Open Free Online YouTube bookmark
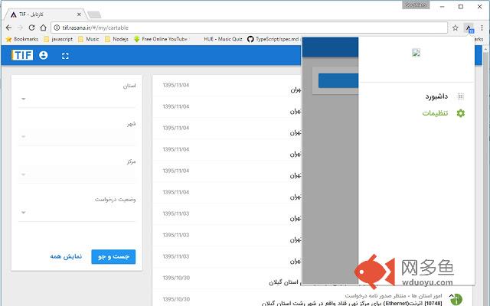Screen dimensions: 490x306 tap(161, 39)
